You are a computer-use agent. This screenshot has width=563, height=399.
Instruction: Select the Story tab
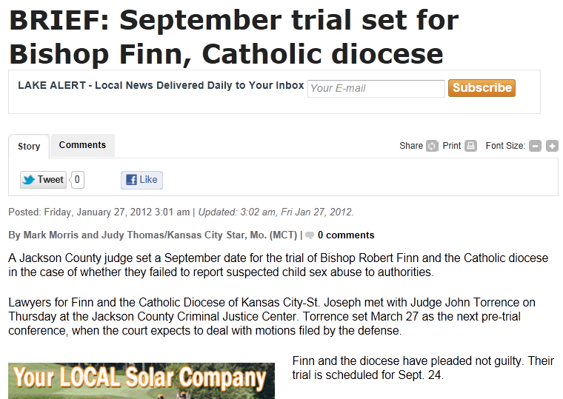pyautogui.click(x=29, y=147)
